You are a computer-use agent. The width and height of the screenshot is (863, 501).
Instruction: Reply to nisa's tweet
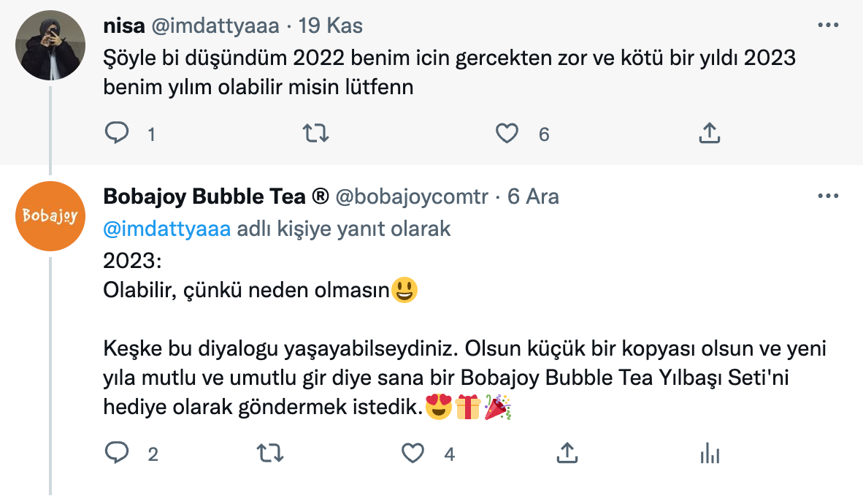tap(117, 134)
